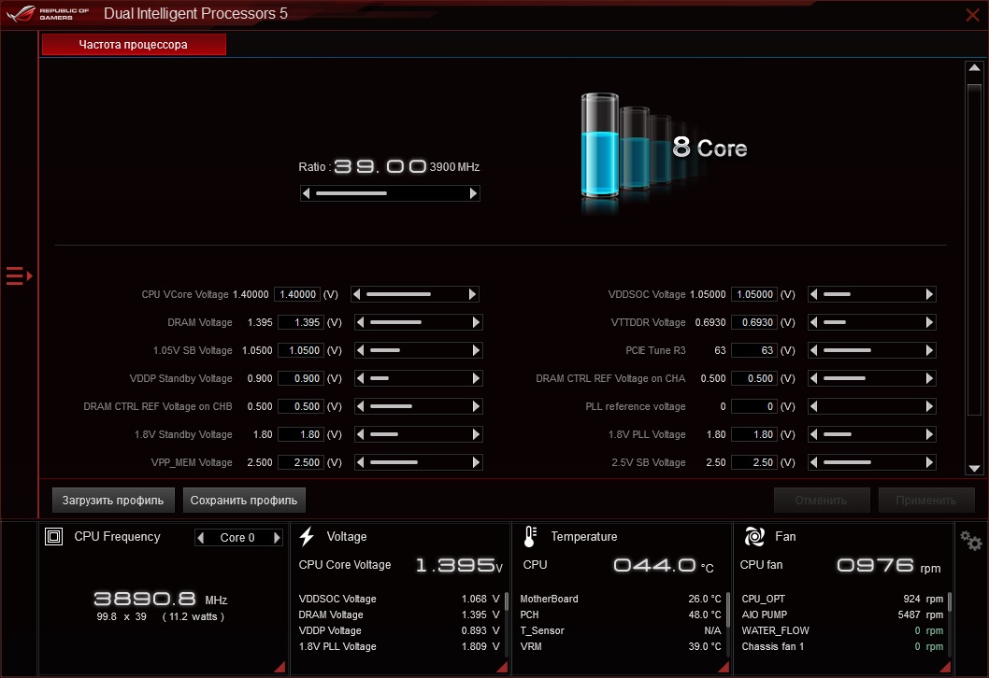
Task: Open monitoring settings gear icon
Action: [970, 541]
